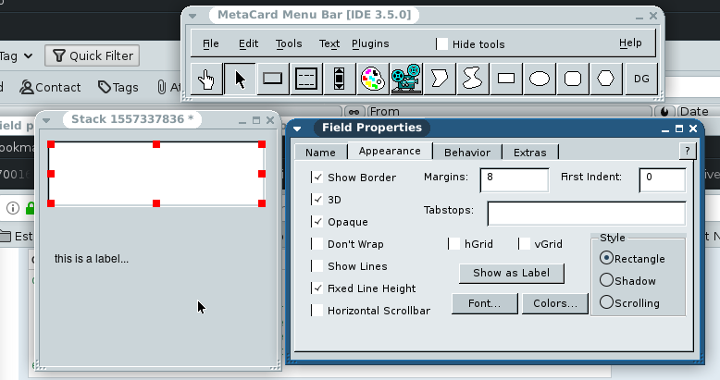Select the Button creation tool
The height and width of the screenshot is (380, 720).
pos(273,79)
